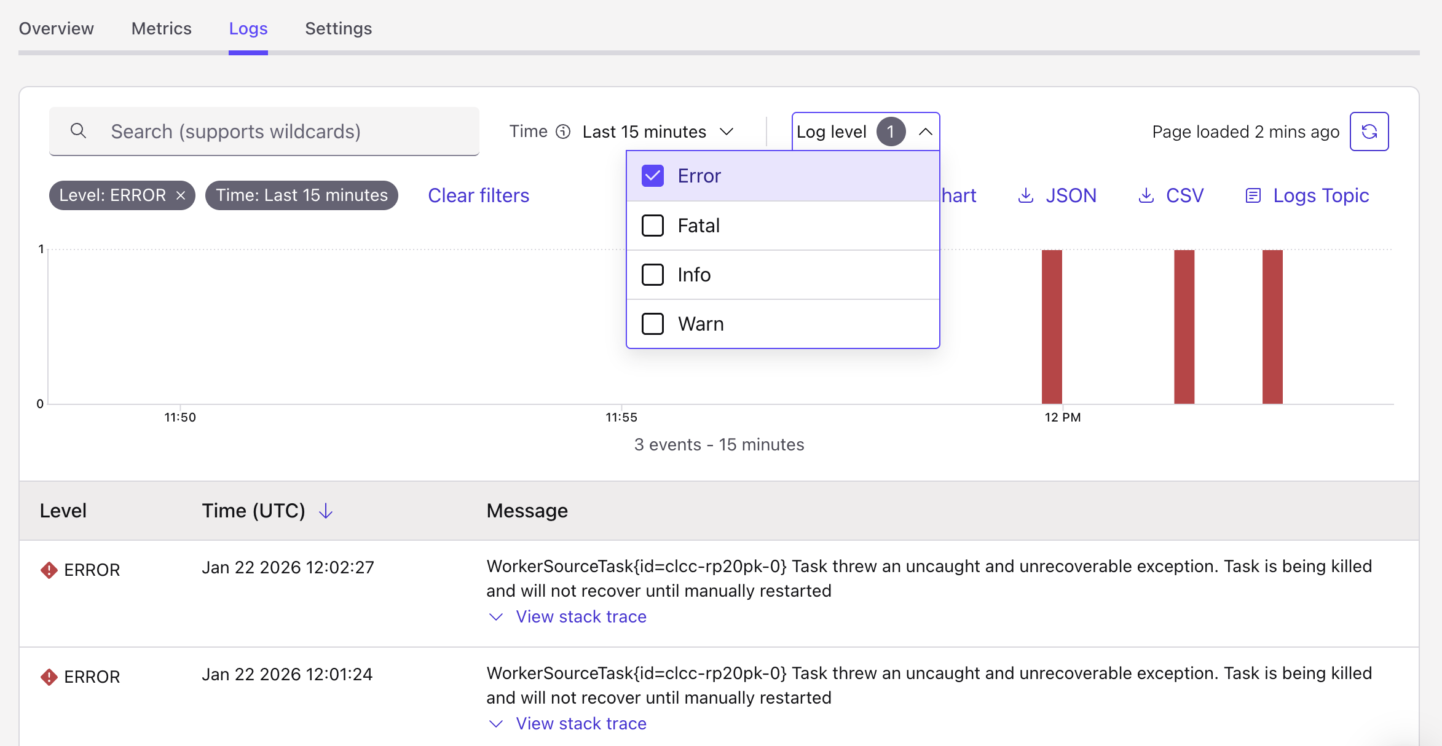Sort by Time (UTC) arrow icon

(x=326, y=511)
